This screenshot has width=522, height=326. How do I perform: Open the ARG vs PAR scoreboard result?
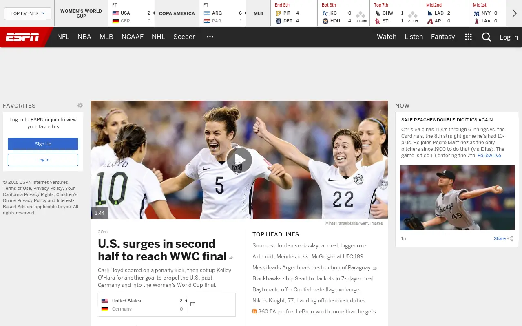point(223,13)
